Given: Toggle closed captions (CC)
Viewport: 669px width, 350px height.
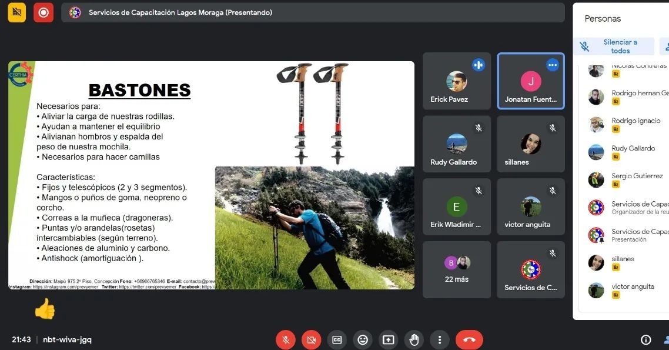Looking at the screenshot, I should click(x=337, y=339).
